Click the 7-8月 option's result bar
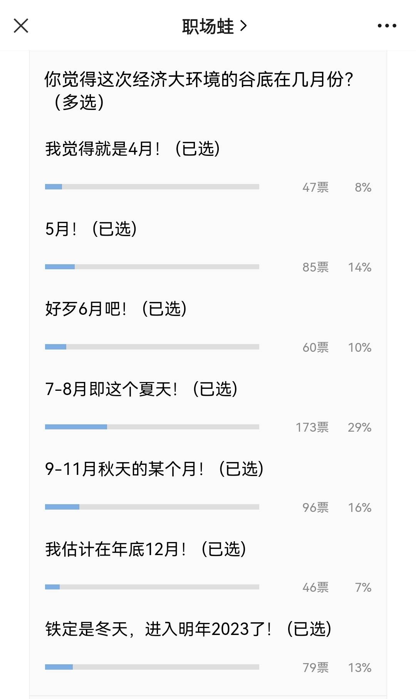Screen dimensions: 416x699 coord(152,427)
